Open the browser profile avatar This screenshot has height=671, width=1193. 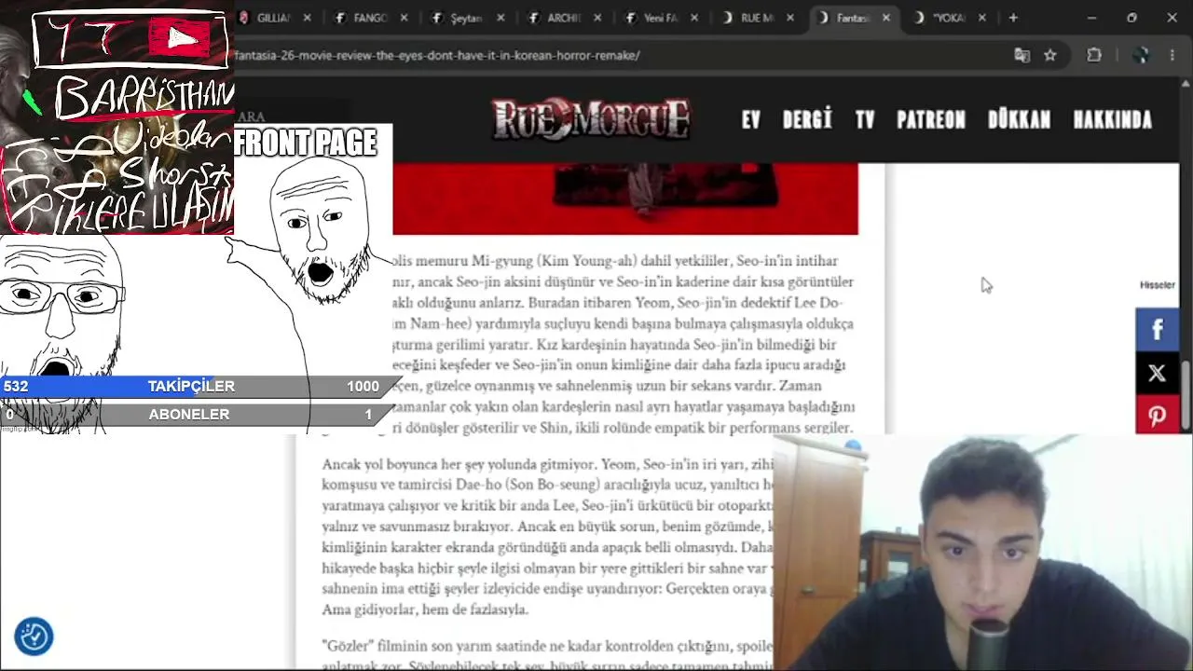[x=1143, y=55]
